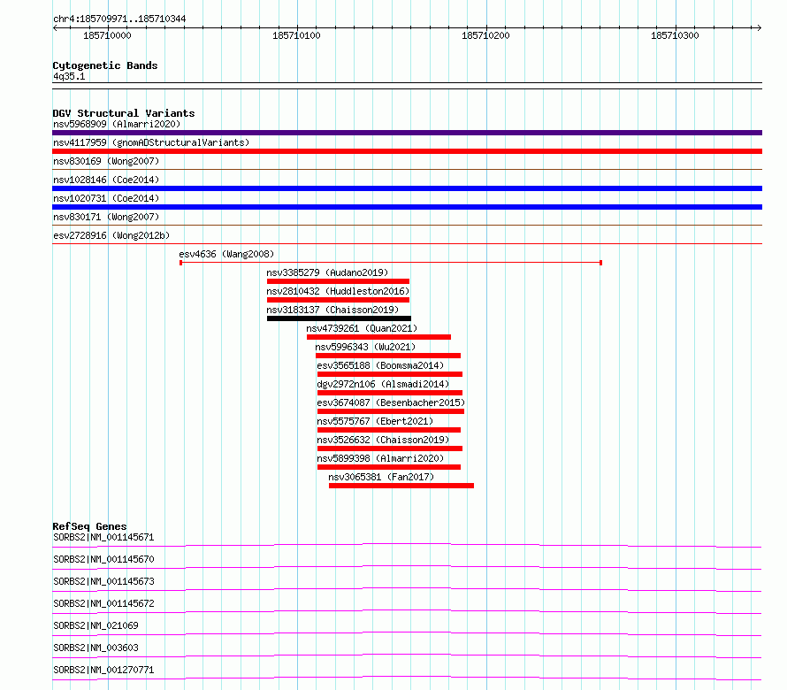Click the Cytogenetic Bands track title
The height and width of the screenshot is (690, 787).
click(105, 65)
